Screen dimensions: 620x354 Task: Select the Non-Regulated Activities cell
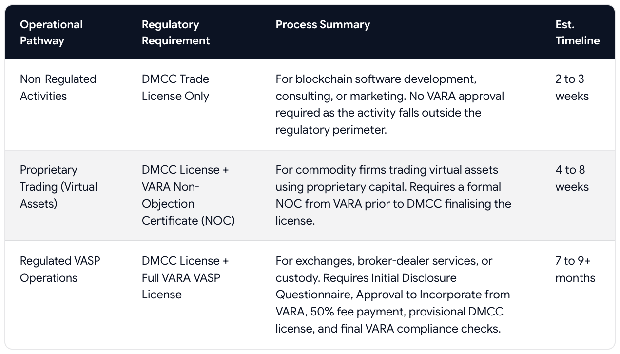[x=58, y=88]
